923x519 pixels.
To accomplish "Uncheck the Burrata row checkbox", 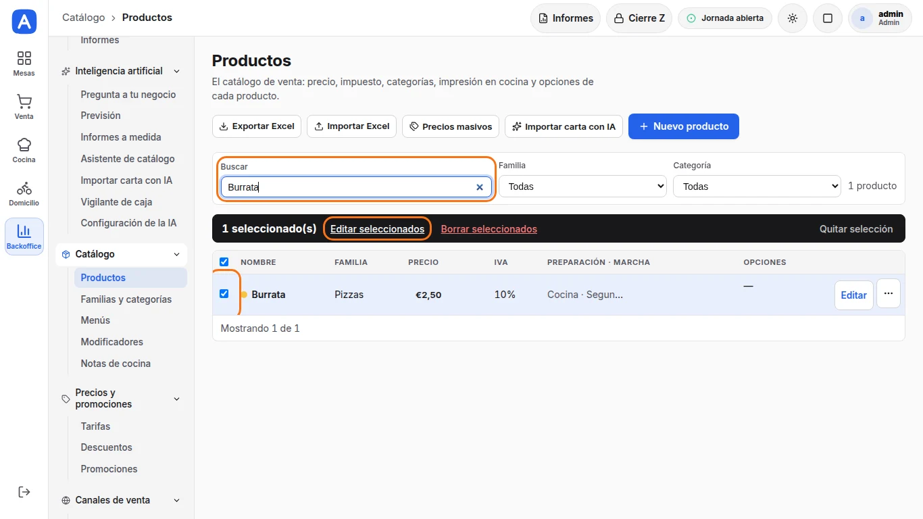I will (x=224, y=294).
